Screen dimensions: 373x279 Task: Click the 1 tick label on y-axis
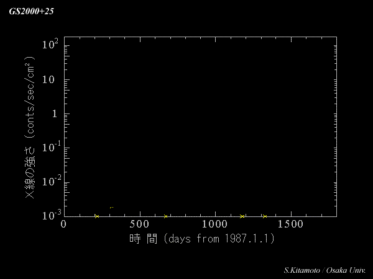tap(55, 114)
